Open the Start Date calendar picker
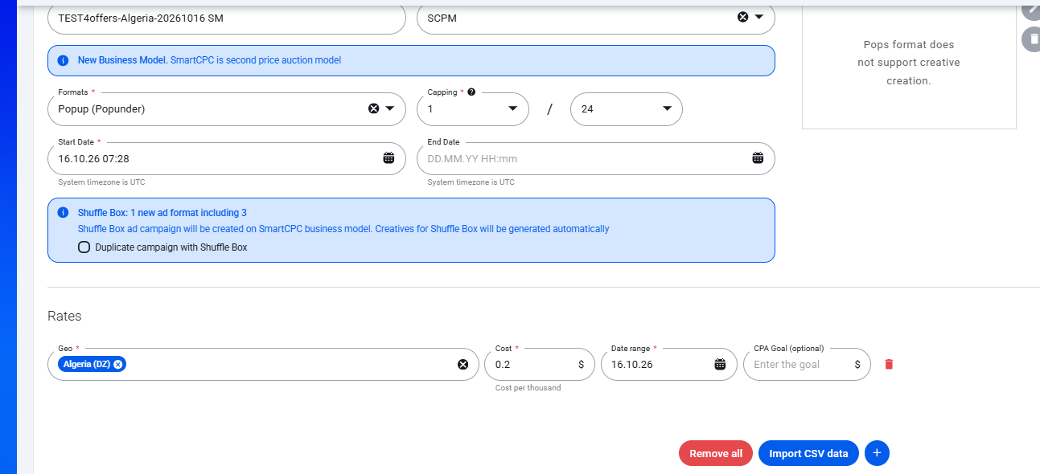Screen dimensions: 1040x474 coord(388,158)
